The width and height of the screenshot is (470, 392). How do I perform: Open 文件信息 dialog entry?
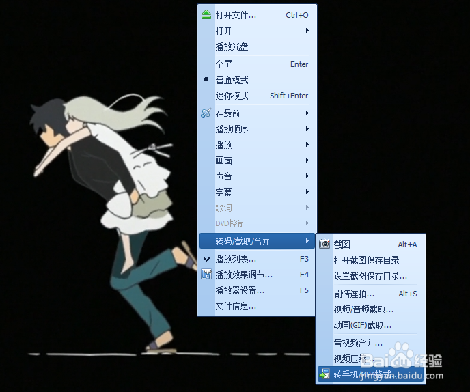tap(256, 306)
